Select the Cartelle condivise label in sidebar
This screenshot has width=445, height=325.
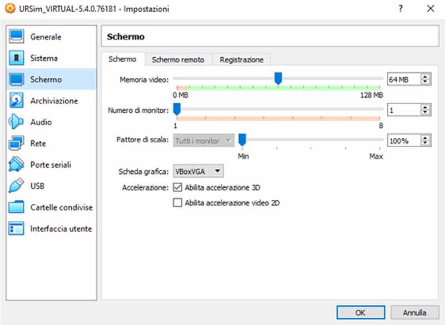61,207
